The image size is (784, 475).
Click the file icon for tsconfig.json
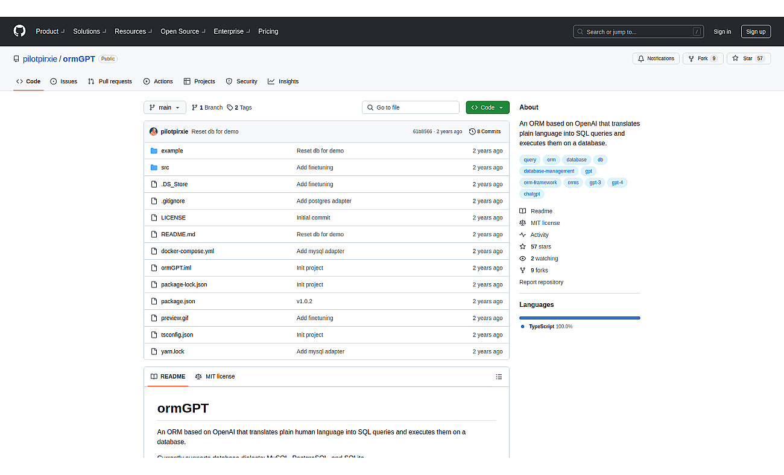tap(154, 335)
